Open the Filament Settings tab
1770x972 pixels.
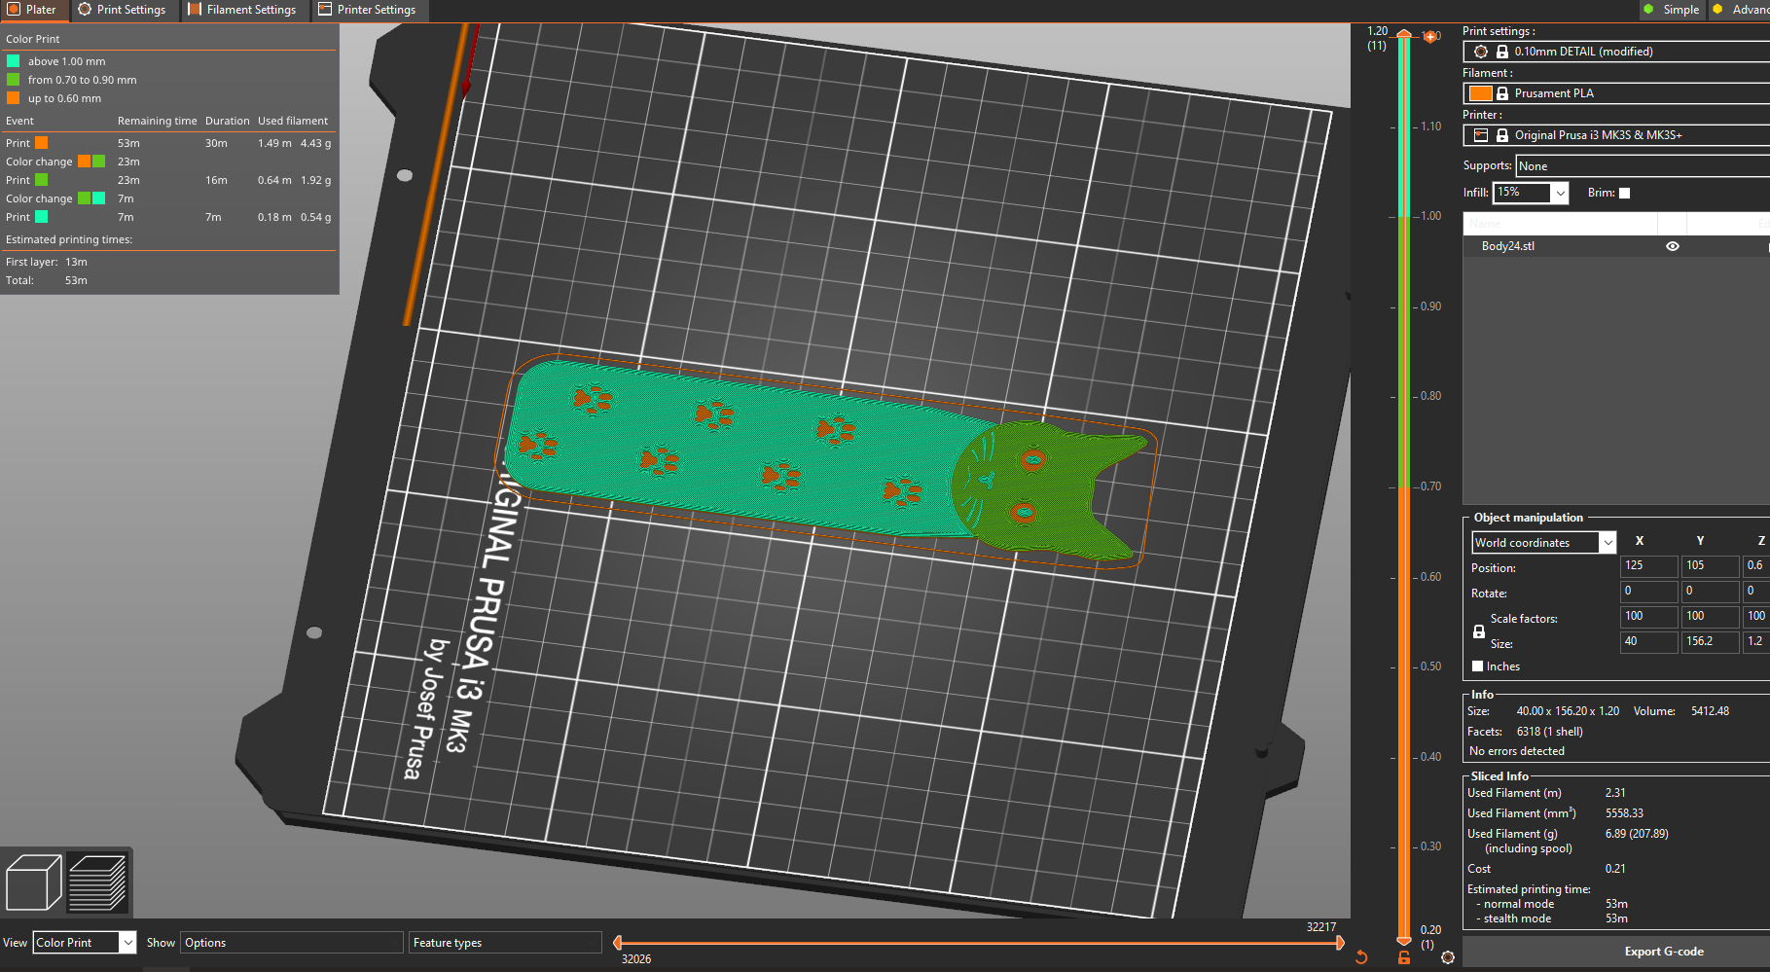242,10
